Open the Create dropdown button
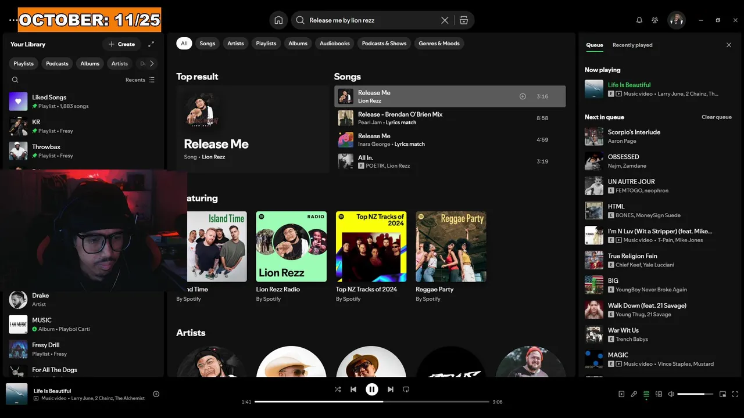 (121, 44)
